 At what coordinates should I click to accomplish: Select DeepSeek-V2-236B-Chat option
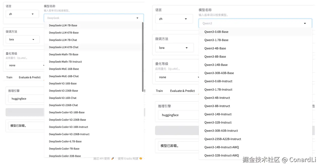click(93, 105)
